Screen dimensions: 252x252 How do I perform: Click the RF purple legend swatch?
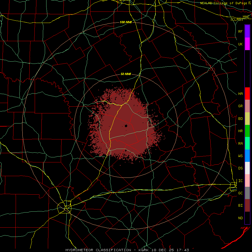247,31
